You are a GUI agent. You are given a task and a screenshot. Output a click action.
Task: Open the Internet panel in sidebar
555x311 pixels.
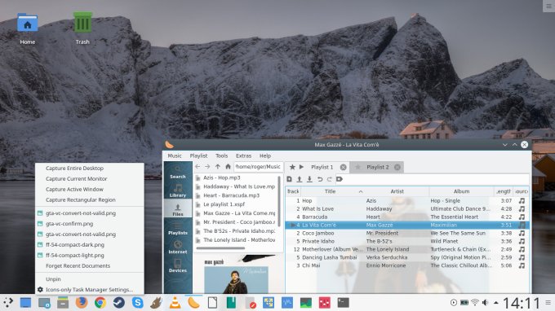coord(178,247)
